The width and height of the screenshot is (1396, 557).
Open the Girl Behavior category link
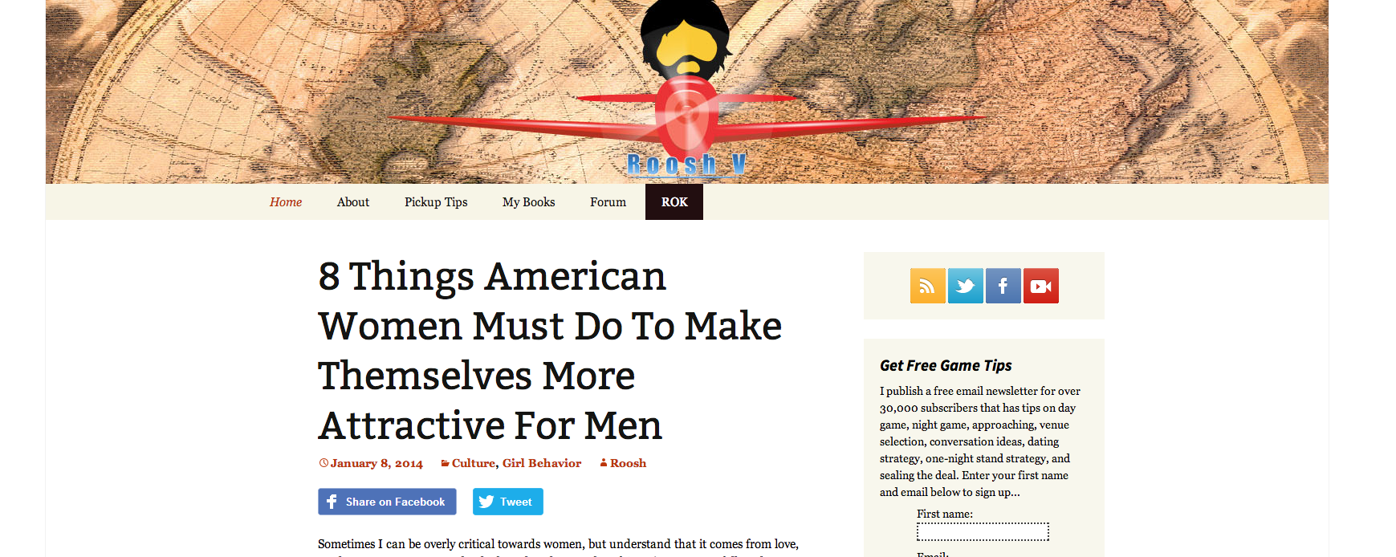tap(542, 463)
